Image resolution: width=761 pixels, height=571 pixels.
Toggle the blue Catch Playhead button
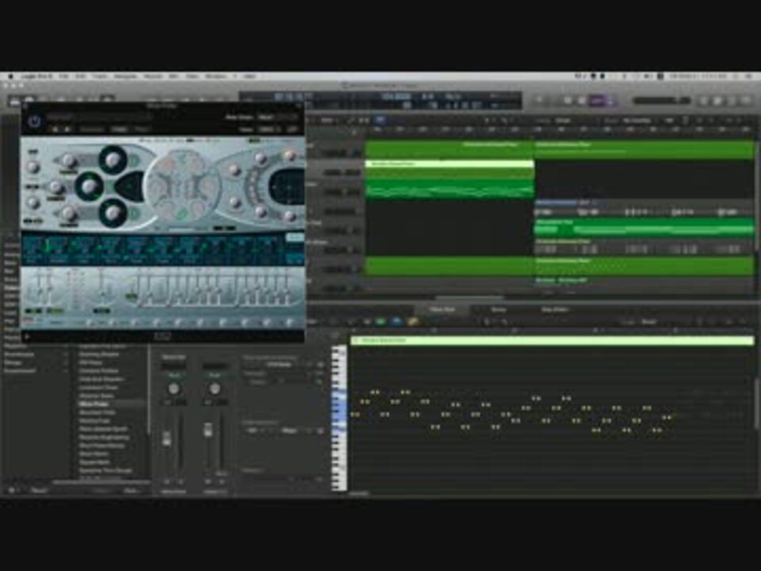pos(380,120)
